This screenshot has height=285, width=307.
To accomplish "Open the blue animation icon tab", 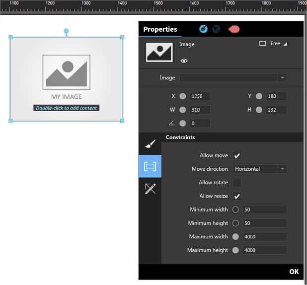I will click(203, 29).
